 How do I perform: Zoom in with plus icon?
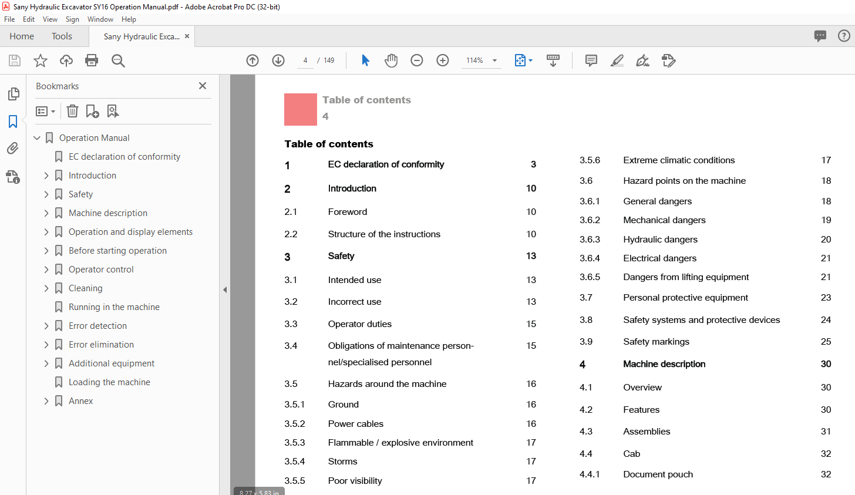[443, 60]
